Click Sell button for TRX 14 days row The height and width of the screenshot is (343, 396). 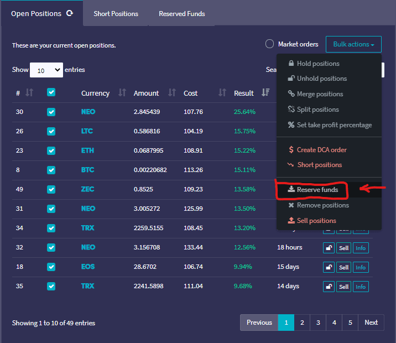click(x=343, y=287)
